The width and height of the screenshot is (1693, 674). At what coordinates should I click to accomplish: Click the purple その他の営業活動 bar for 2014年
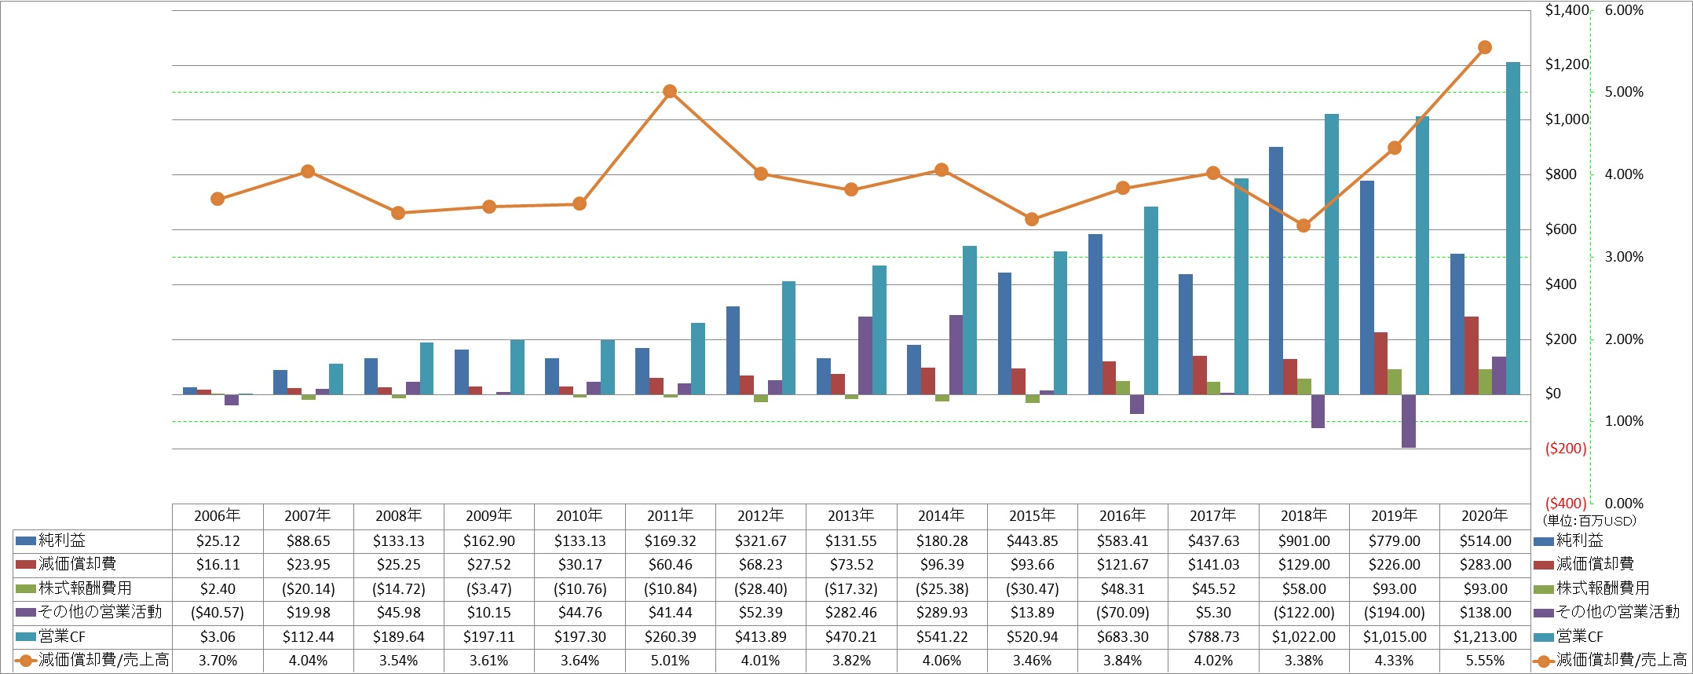point(956,354)
